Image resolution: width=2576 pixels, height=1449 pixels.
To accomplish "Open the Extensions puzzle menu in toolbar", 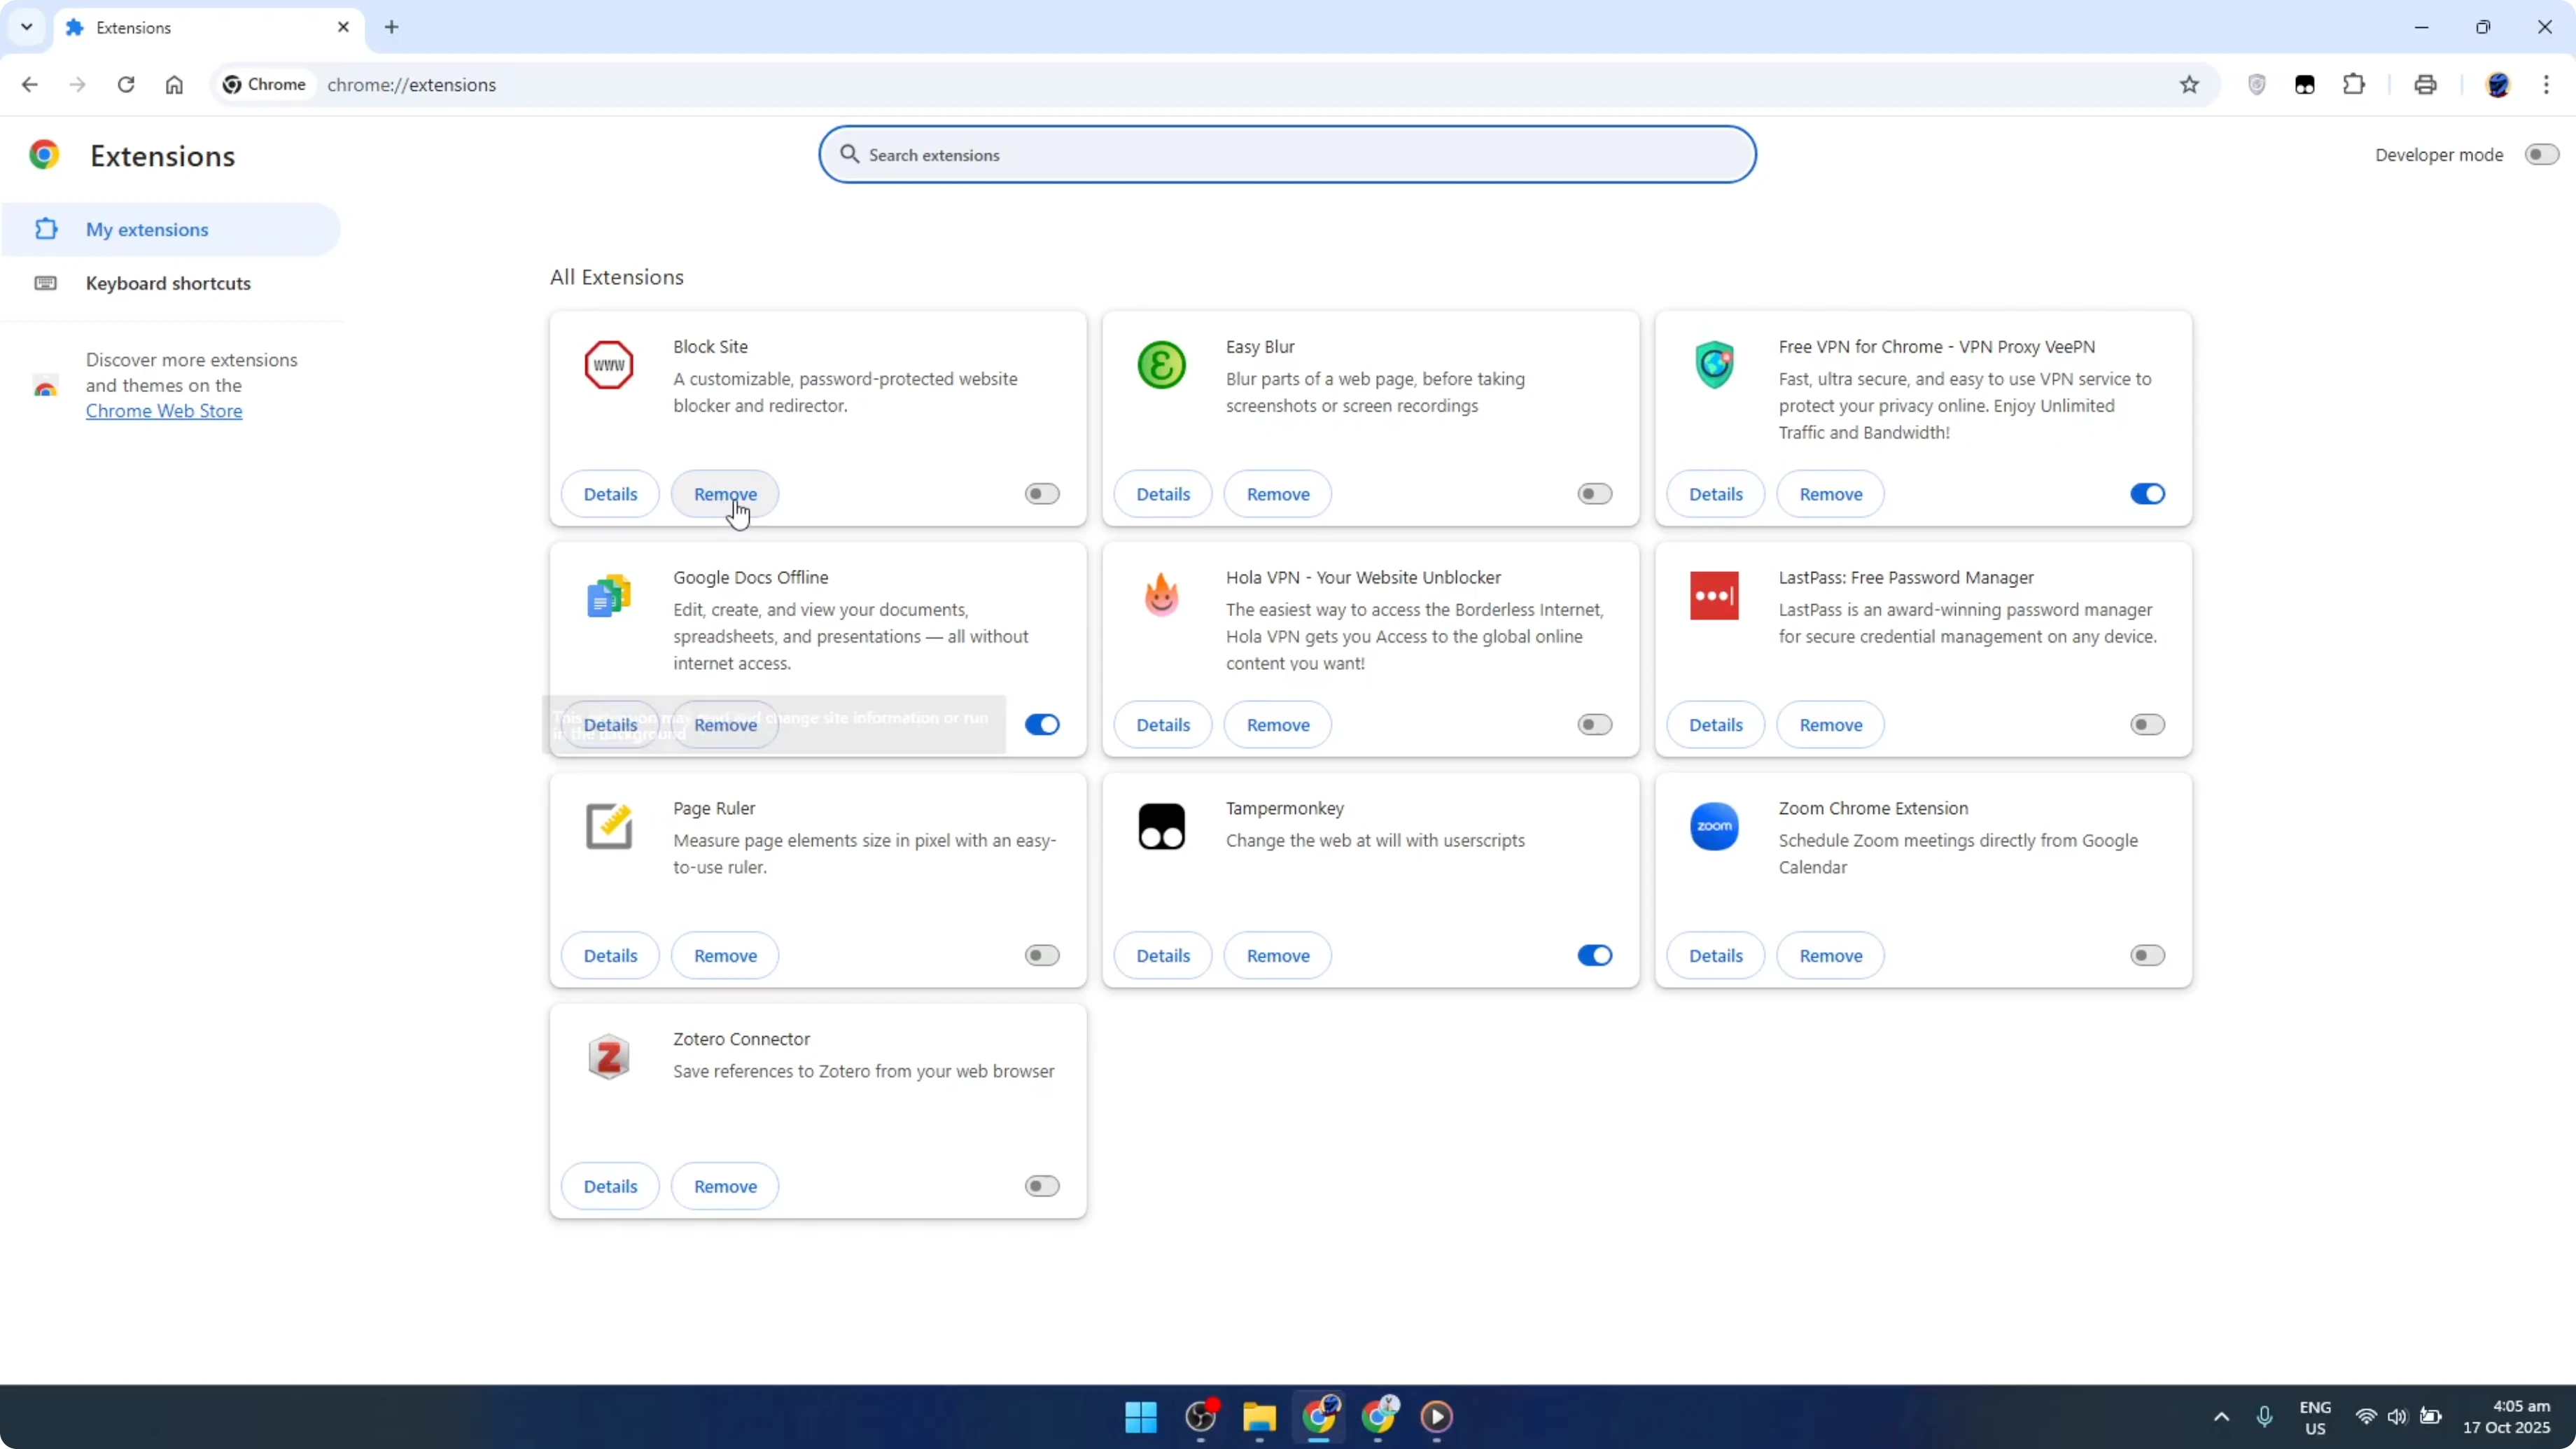I will tap(2354, 85).
